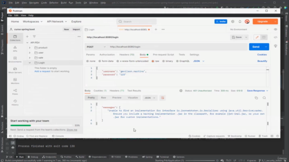Open the user avatar menu
Viewport: 289px width, 162px height.
(247, 22)
